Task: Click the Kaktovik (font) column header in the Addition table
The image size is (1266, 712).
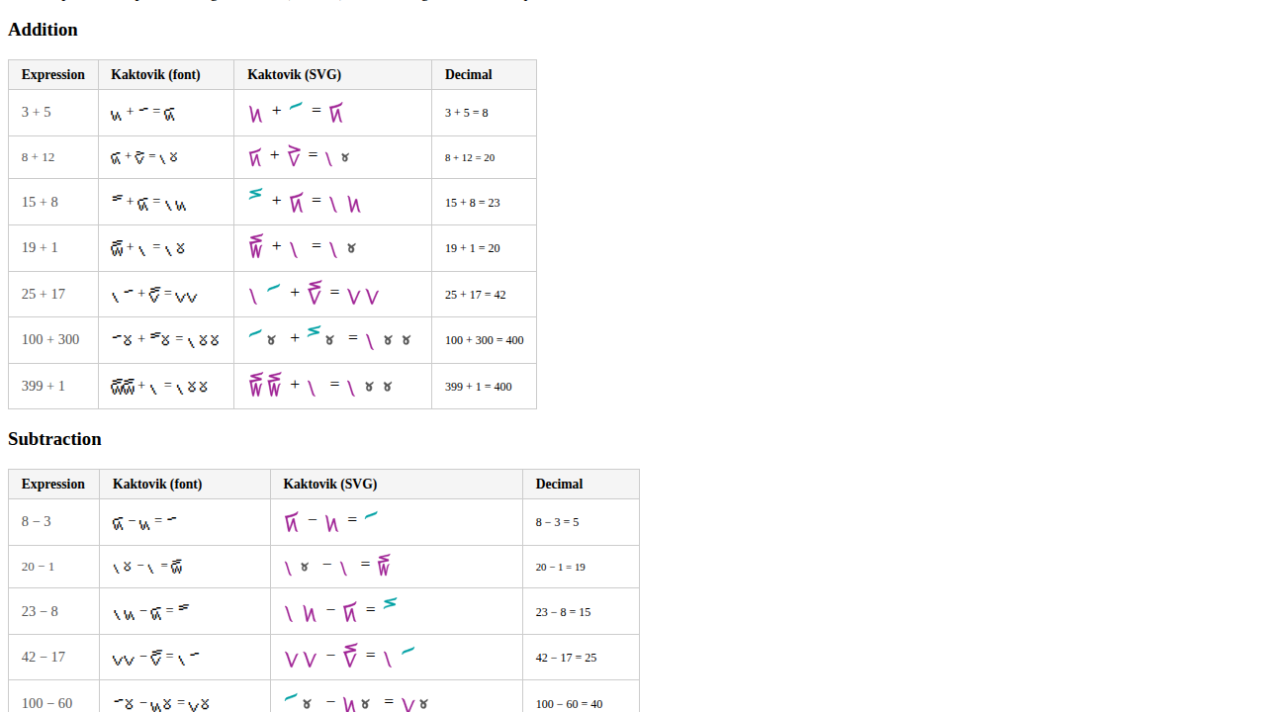Action: (155, 74)
